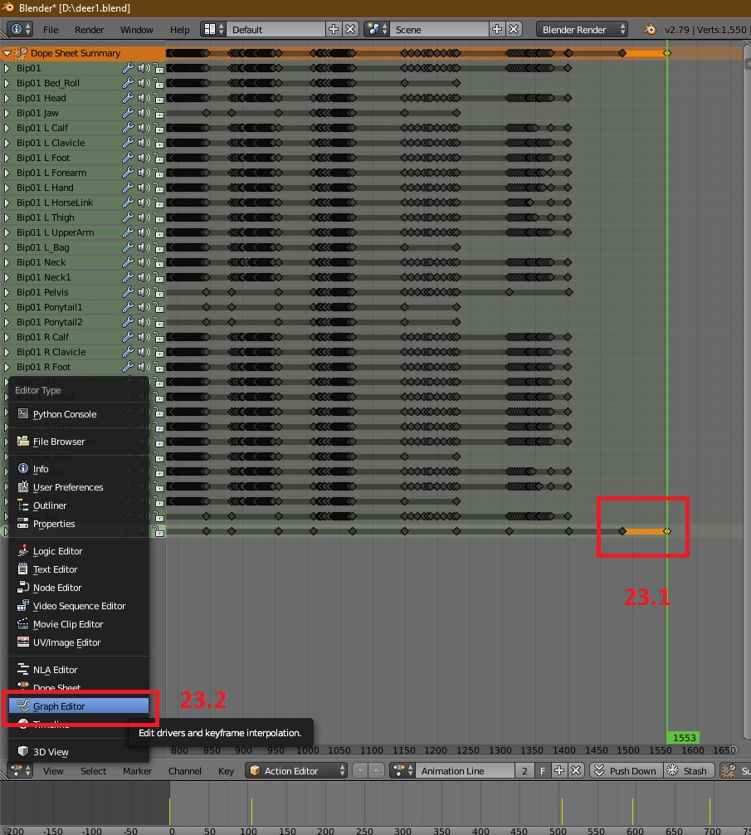
Task: Mute the Bip01 Bed_Roll channel
Action: 144,83
